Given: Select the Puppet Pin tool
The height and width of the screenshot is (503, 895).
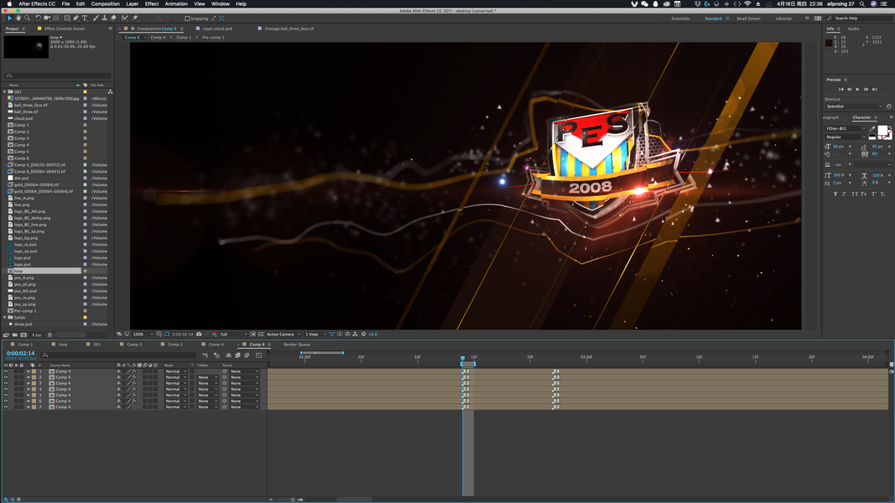Looking at the screenshot, I should click(x=135, y=18).
